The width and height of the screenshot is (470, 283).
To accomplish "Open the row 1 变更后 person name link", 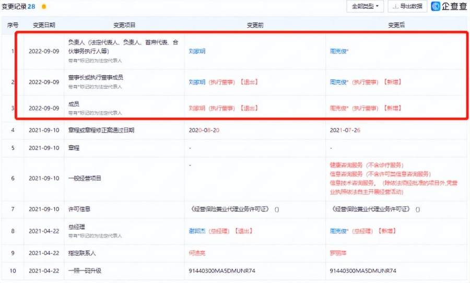I will tap(339, 51).
